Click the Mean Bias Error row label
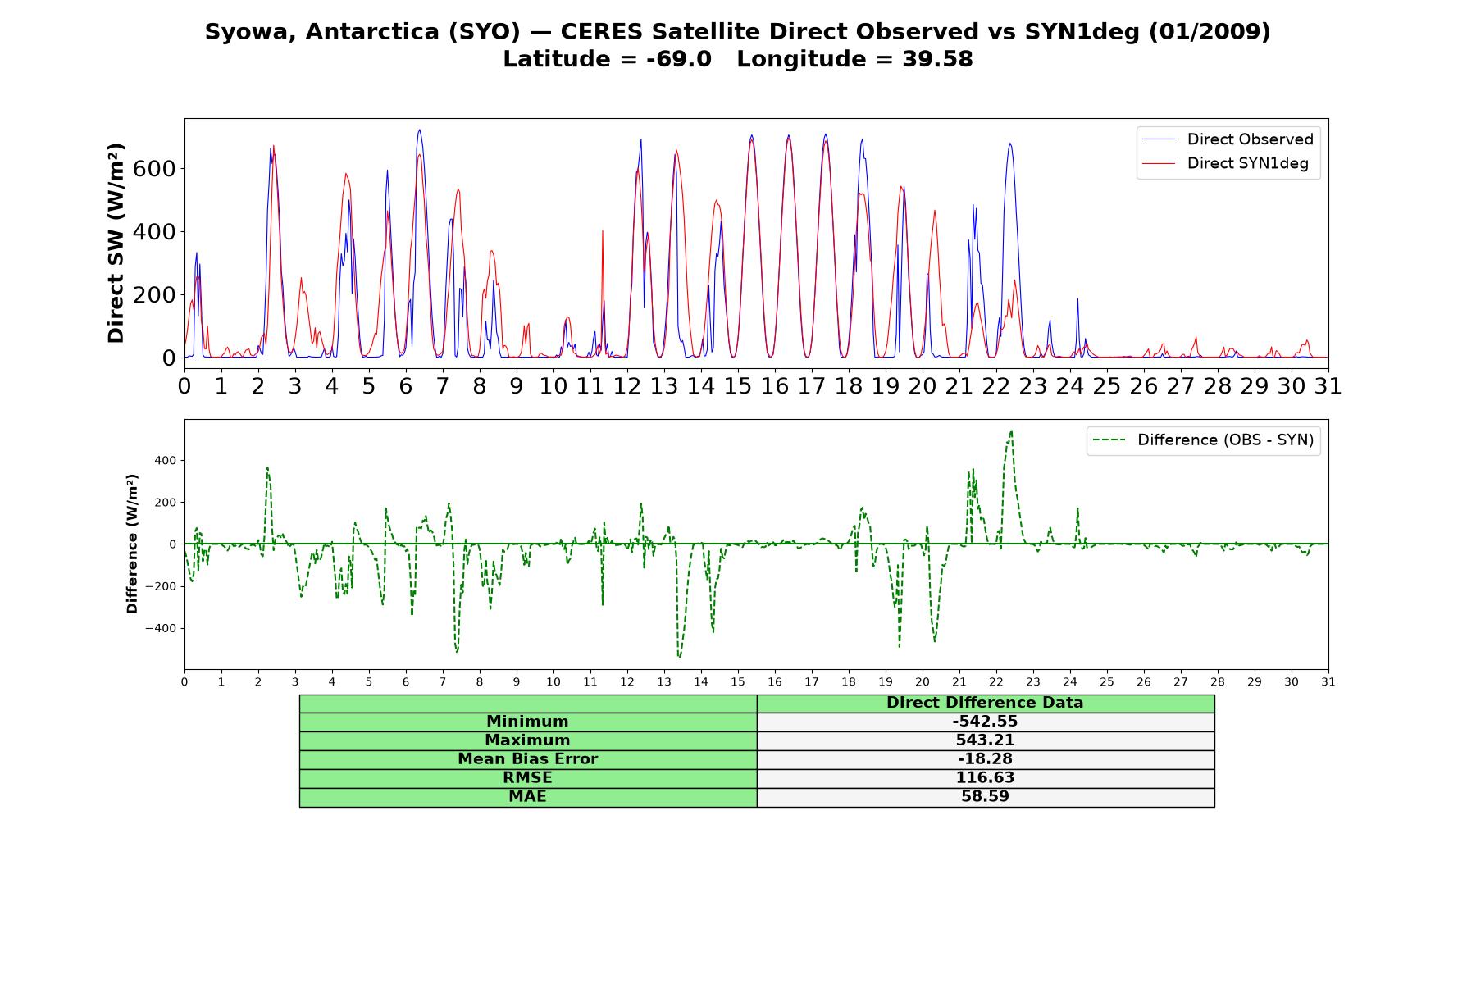1476x984 pixels. (528, 759)
